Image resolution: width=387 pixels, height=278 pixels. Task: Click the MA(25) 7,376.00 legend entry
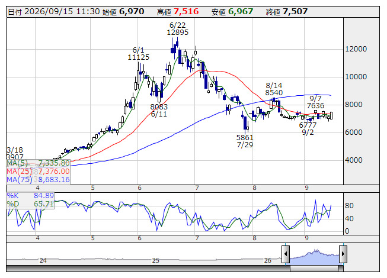[x=38, y=172]
